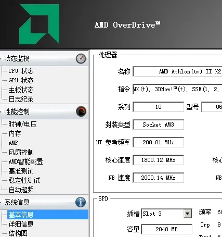Click the gauge icon beside 状态监视
Image resolution: width=222 pixels, height=237 pixels.
tap(81, 58)
